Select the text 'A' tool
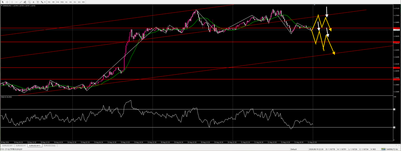401x151 pixels. 34,2
